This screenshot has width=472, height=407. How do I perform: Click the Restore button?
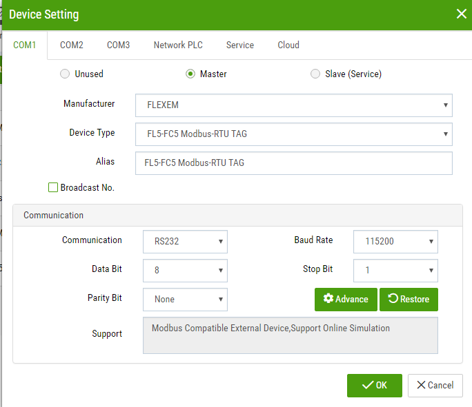click(x=409, y=300)
